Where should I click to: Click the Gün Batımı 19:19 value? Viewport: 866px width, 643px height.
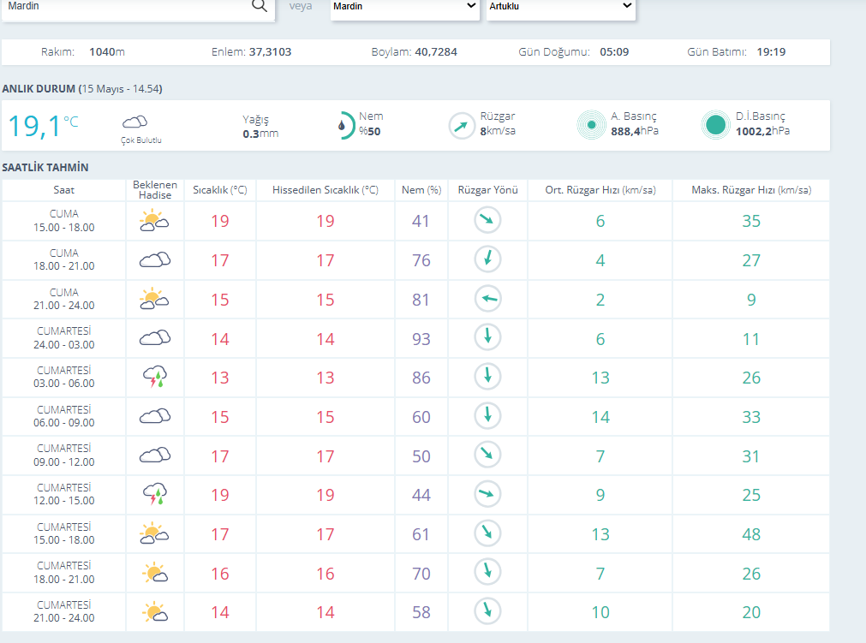click(771, 52)
